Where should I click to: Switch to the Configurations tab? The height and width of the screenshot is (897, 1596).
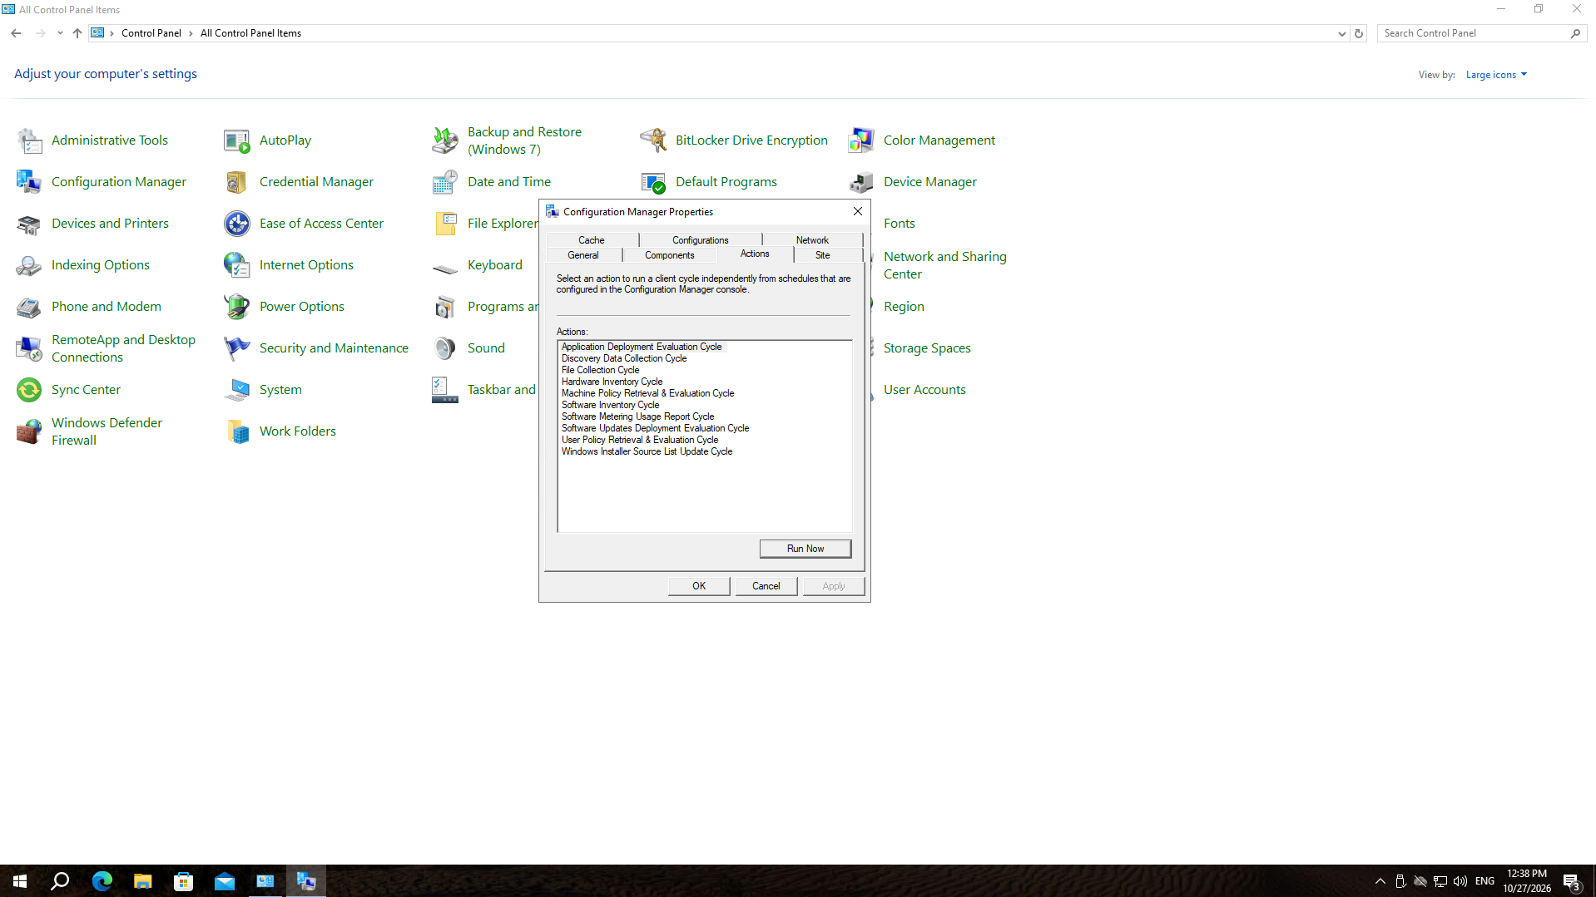tap(701, 240)
